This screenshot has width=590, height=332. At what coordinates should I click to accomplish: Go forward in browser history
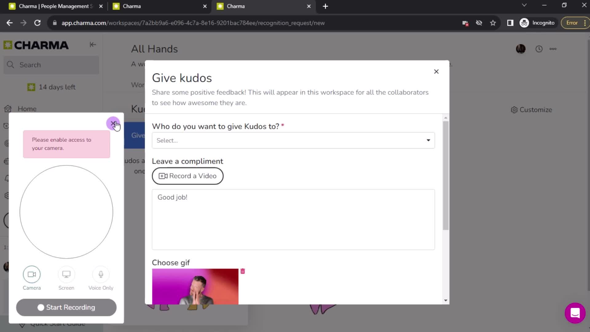(x=23, y=23)
